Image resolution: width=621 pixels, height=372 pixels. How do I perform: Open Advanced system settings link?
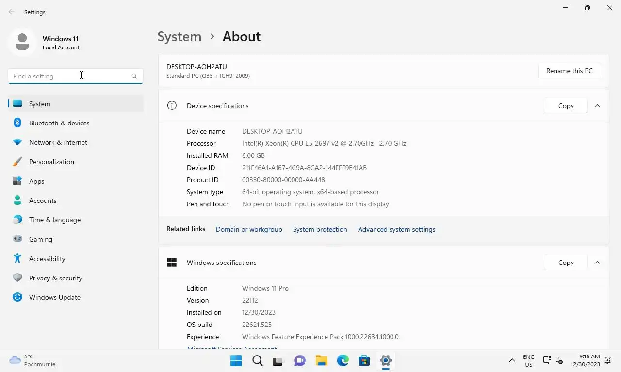pyautogui.click(x=396, y=229)
